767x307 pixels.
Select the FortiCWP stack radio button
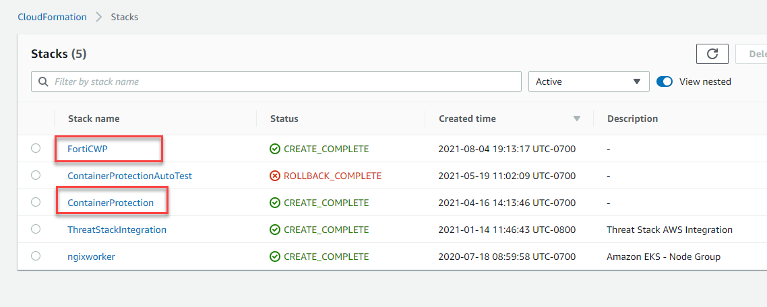click(x=36, y=149)
